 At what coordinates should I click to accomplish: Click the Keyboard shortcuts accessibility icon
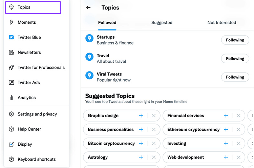coord(12,159)
